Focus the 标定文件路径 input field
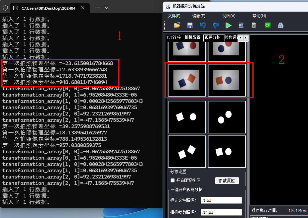308x218 pixels. click(221, 200)
